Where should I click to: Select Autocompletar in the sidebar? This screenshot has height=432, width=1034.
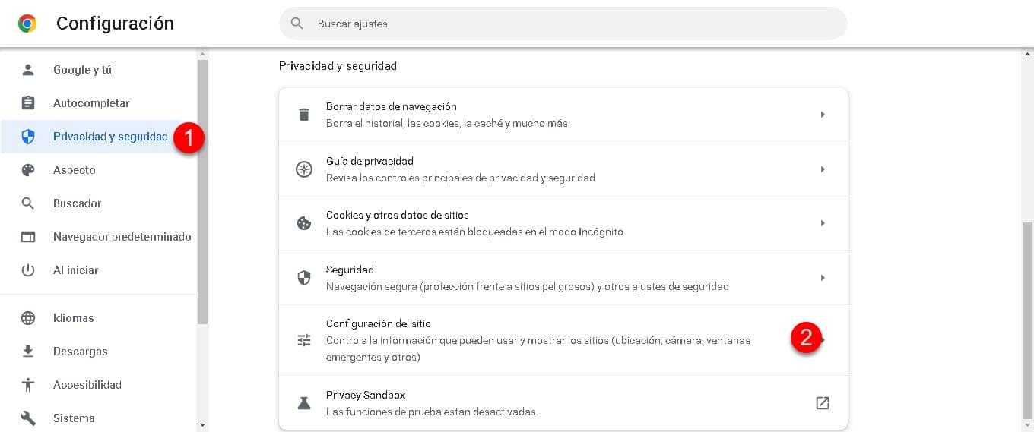pyautogui.click(x=91, y=103)
